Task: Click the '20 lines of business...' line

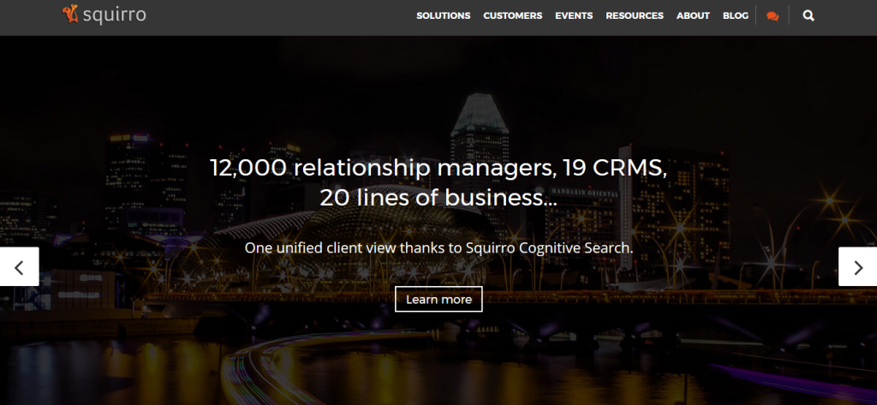Action: 438,198
